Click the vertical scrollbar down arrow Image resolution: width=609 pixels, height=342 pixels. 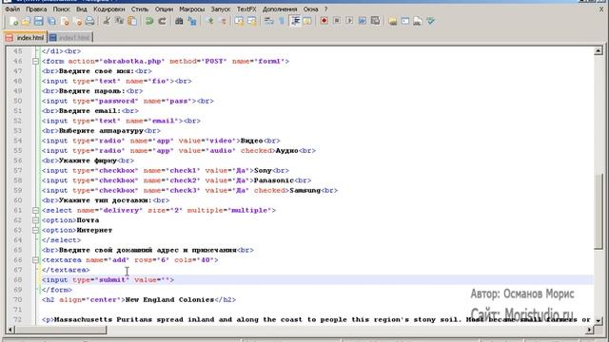[x=599, y=321]
